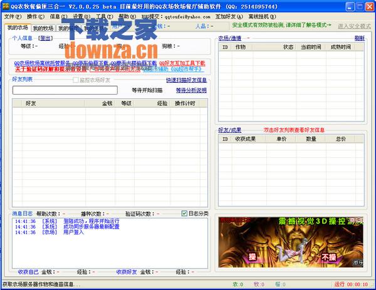The height and width of the screenshot is (290, 376).
Task: Click the 农:0 status bar counter
Action: click(238, 284)
